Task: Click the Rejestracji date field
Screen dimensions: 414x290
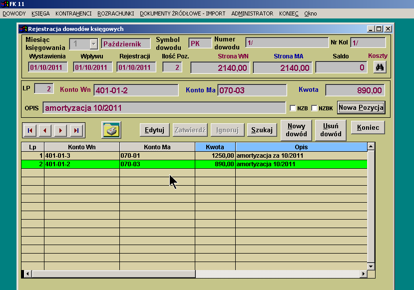Action: (136, 67)
